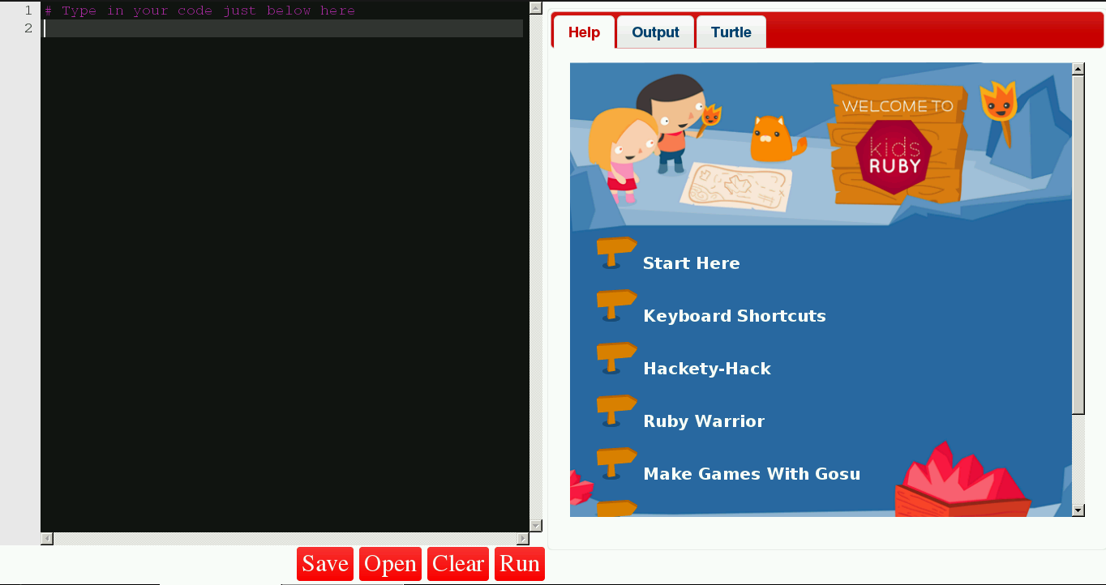
Task: Click the signpost icon beside Ruby Warrior
Action: (616, 411)
